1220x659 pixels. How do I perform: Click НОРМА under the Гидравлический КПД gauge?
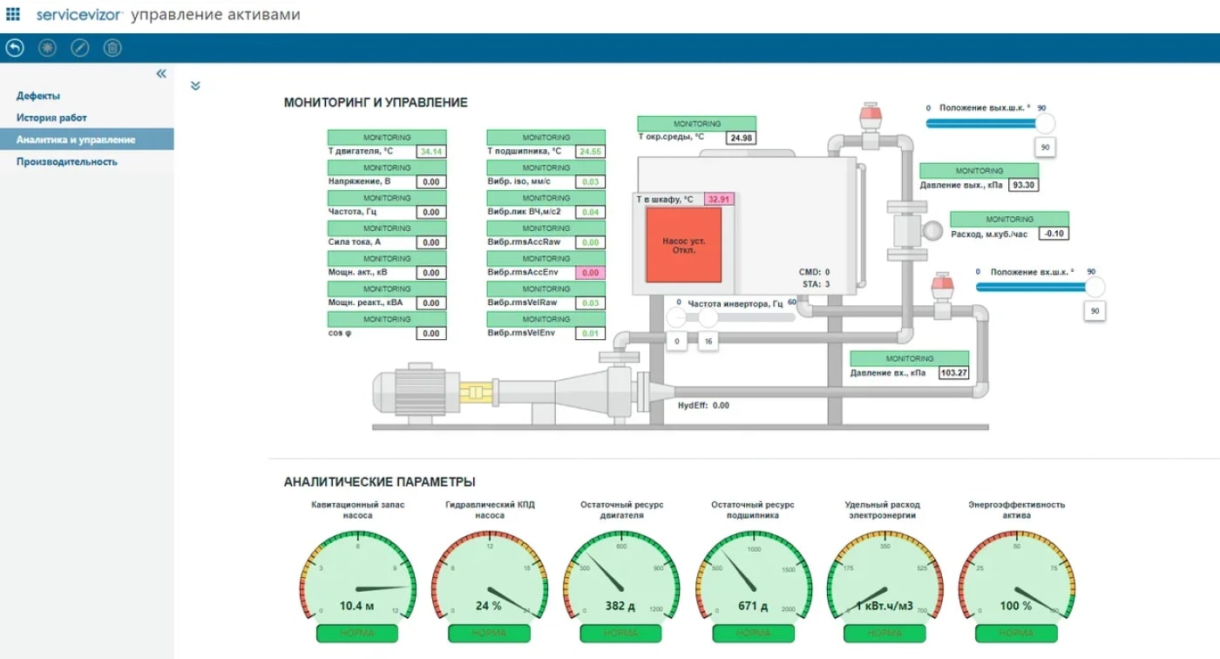pyautogui.click(x=489, y=634)
